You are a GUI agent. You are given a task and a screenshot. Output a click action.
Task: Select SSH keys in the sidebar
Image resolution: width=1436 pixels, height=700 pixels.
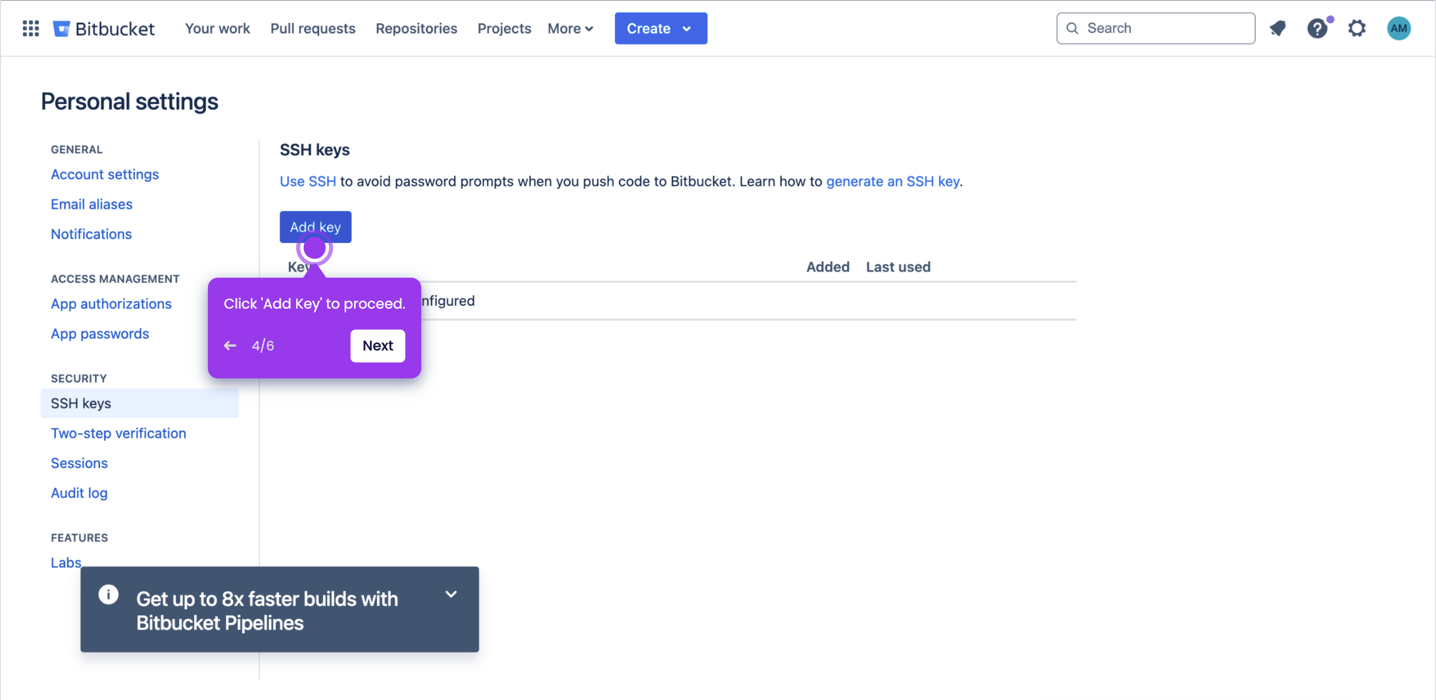tap(140, 403)
